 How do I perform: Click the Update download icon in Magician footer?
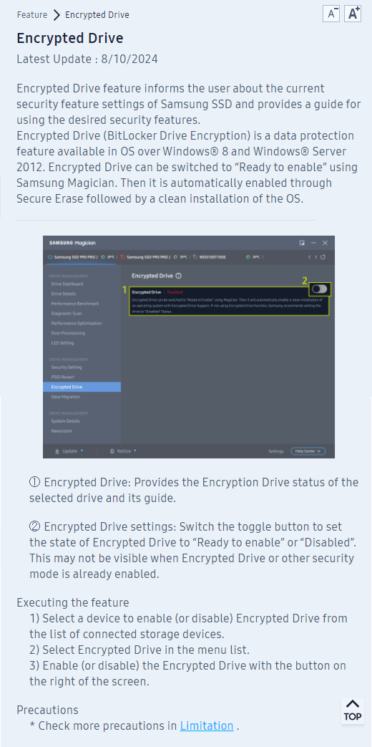coord(57,450)
